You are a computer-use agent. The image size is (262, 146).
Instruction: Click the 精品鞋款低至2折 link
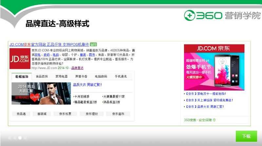click(85, 102)
